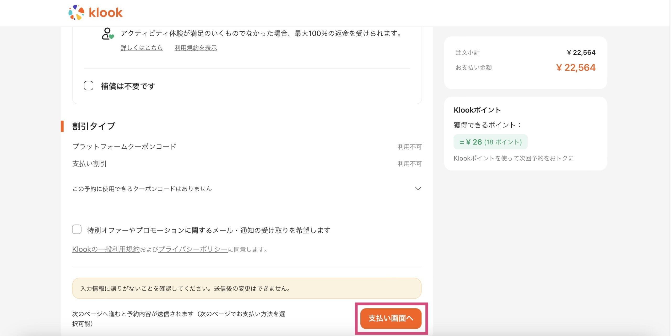Click the person-with-heart guarantee icon

[108, 34]
